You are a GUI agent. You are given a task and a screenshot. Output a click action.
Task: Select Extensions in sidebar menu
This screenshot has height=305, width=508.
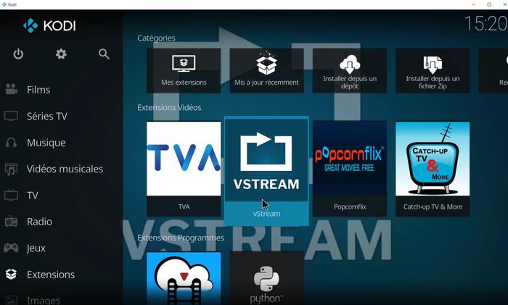coord(50,275)
